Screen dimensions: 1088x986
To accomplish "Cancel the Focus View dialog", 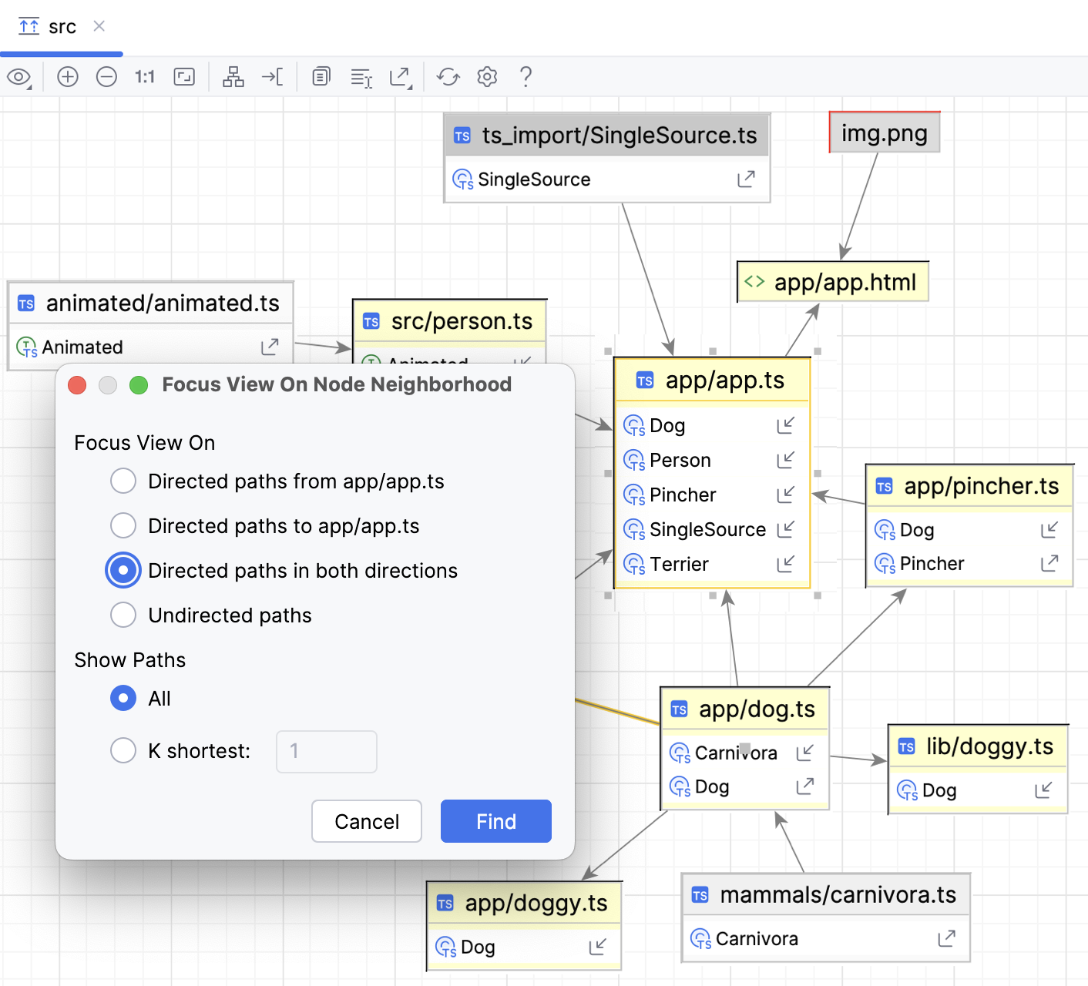I will [x=367, y=821].
